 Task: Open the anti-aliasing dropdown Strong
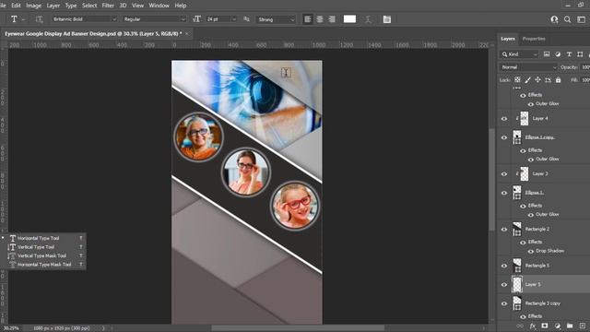tap(276, 19)
